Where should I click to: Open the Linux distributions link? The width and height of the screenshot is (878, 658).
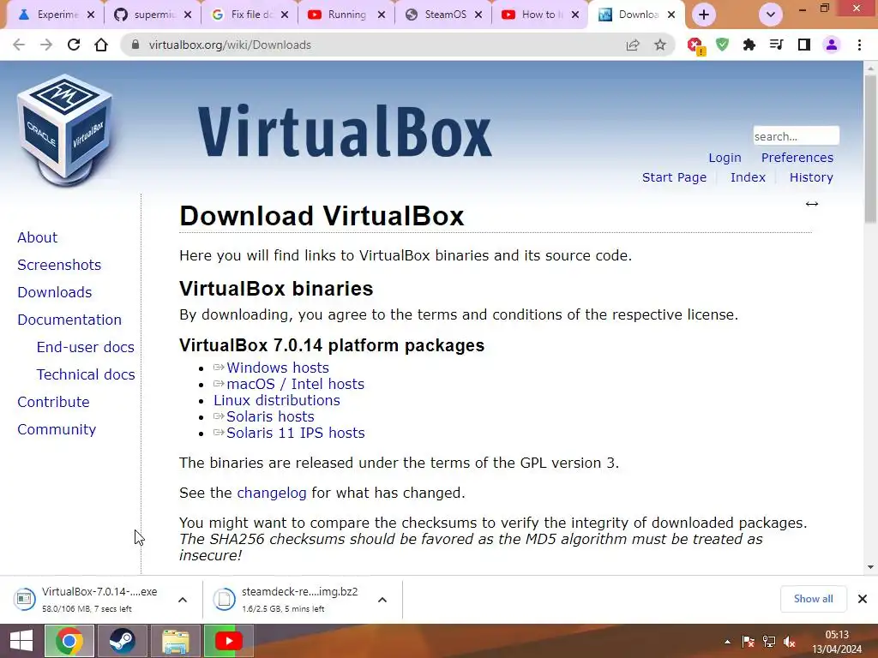[277, 400]
